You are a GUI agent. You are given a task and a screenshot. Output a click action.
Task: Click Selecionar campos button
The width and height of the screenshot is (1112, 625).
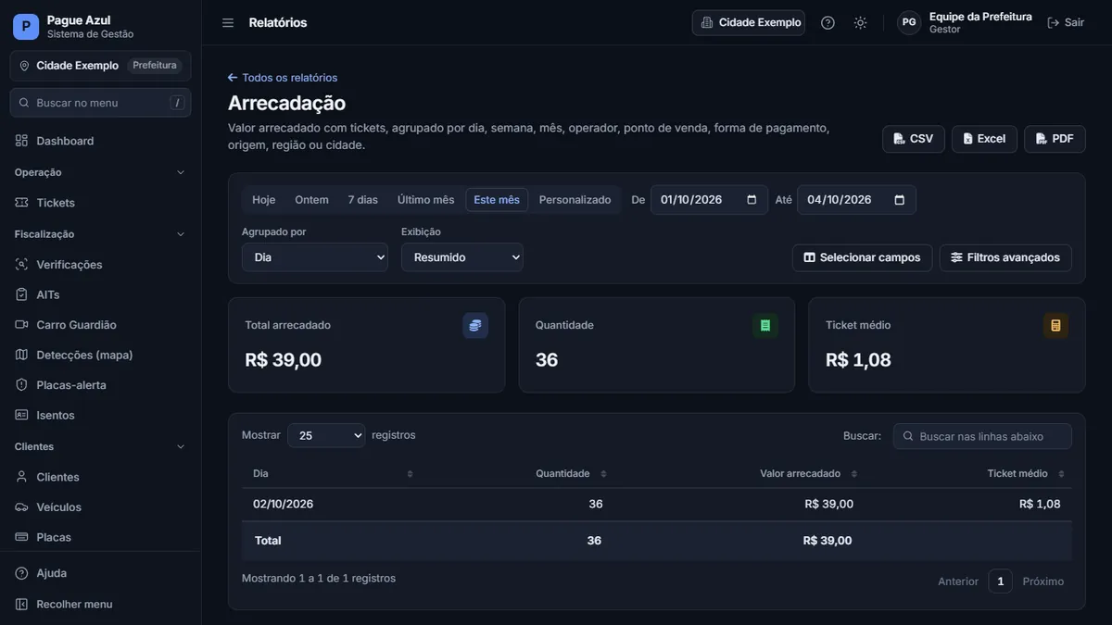[862, 257]
